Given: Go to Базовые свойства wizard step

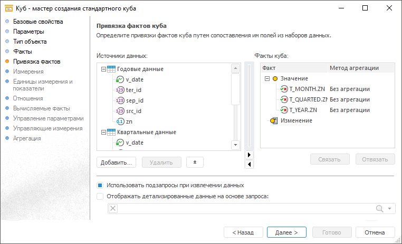Looking at the screenshot, I should [x=38, y=22].
